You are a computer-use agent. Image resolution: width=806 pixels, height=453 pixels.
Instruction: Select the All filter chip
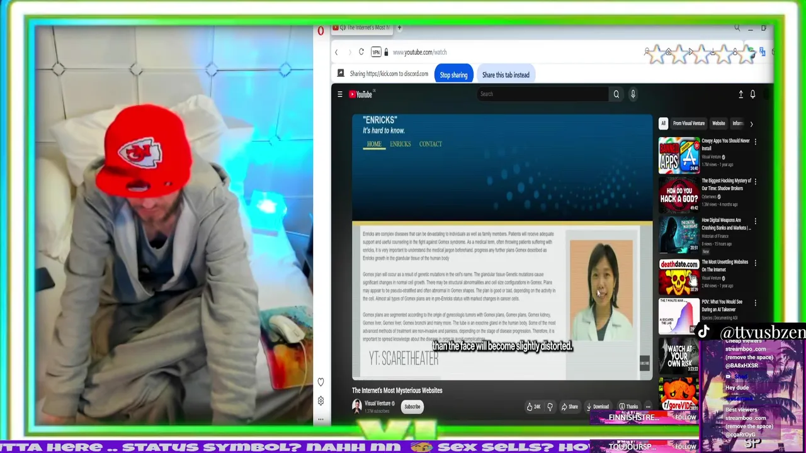(x=663, y=123)
